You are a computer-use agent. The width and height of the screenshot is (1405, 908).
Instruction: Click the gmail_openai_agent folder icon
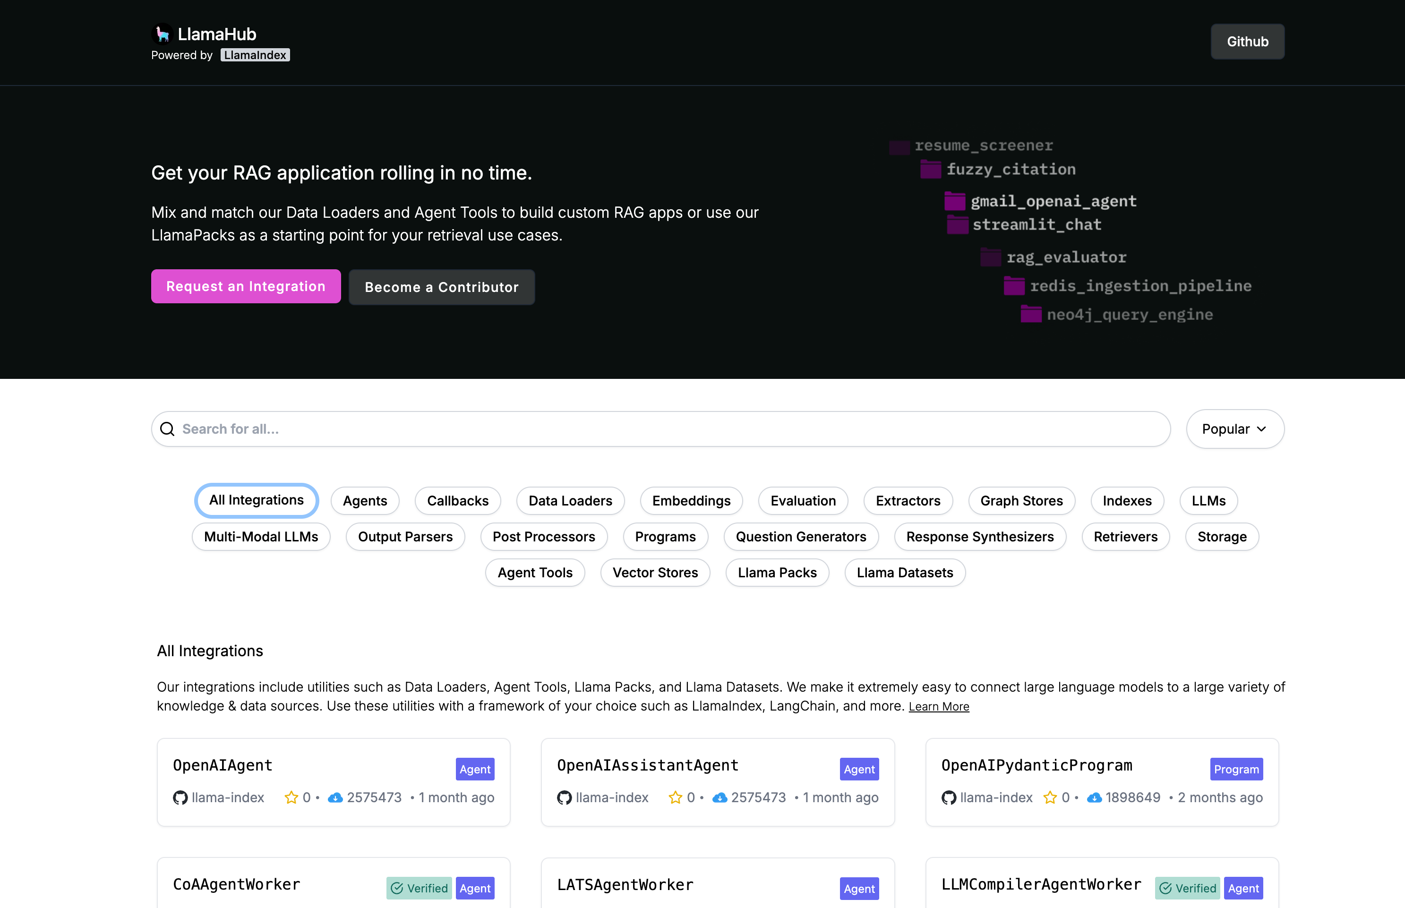point(955,200)
